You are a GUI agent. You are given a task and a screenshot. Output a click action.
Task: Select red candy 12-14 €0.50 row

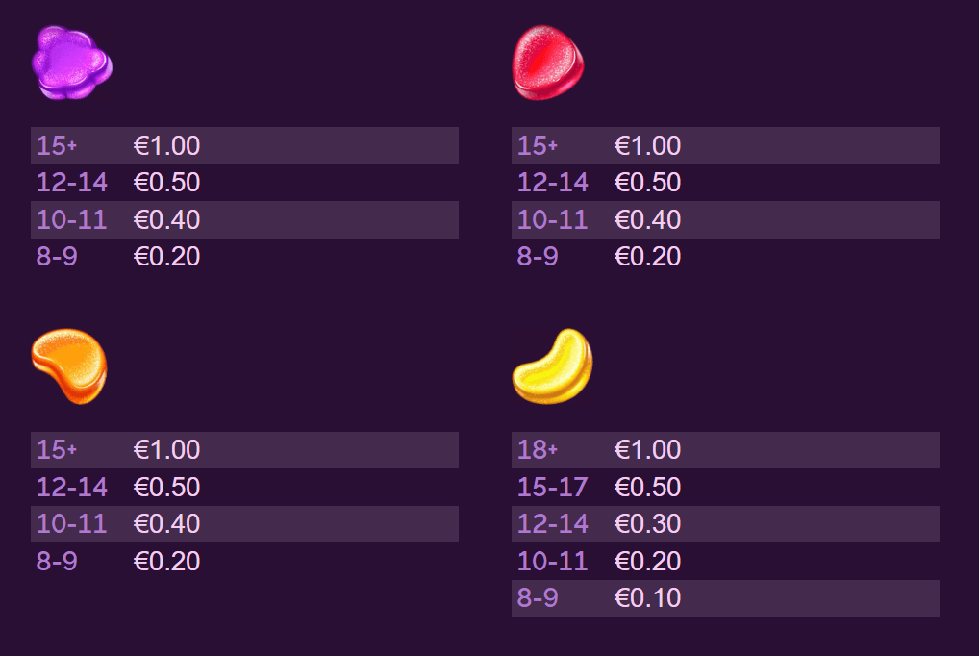(725, 183)
